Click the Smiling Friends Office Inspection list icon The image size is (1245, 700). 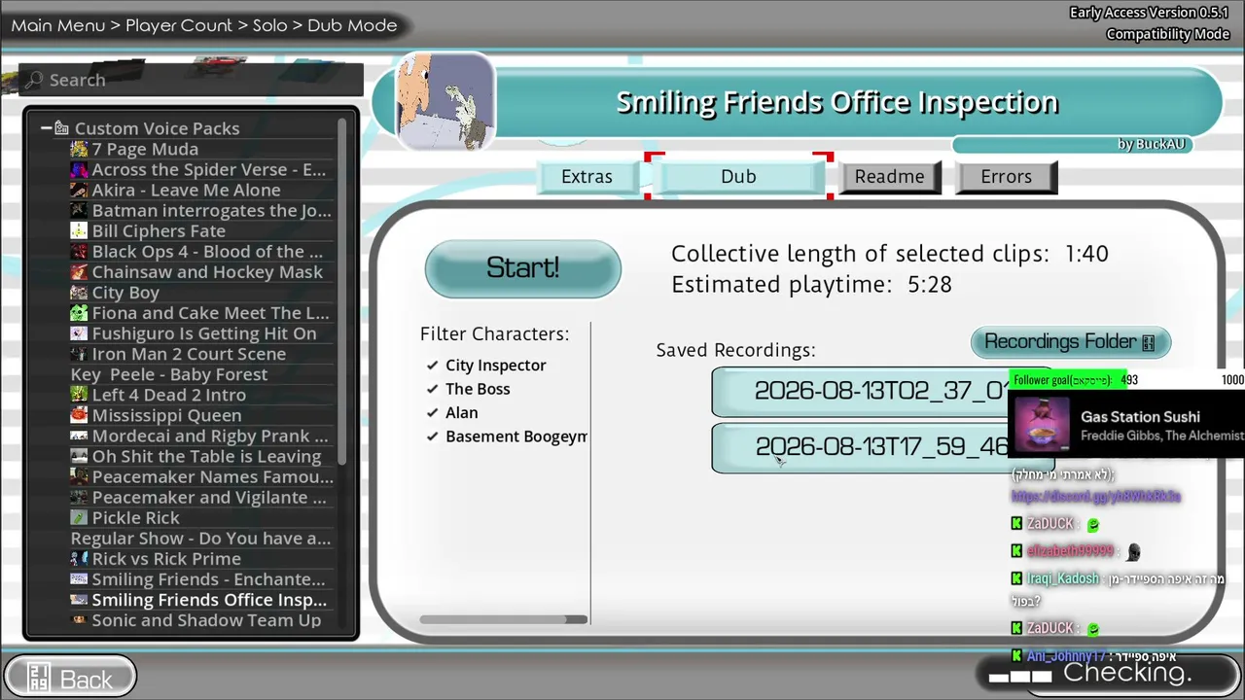click(x=79, y=600)
